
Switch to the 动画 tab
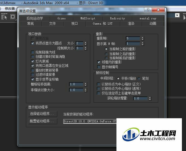[153, 23]
